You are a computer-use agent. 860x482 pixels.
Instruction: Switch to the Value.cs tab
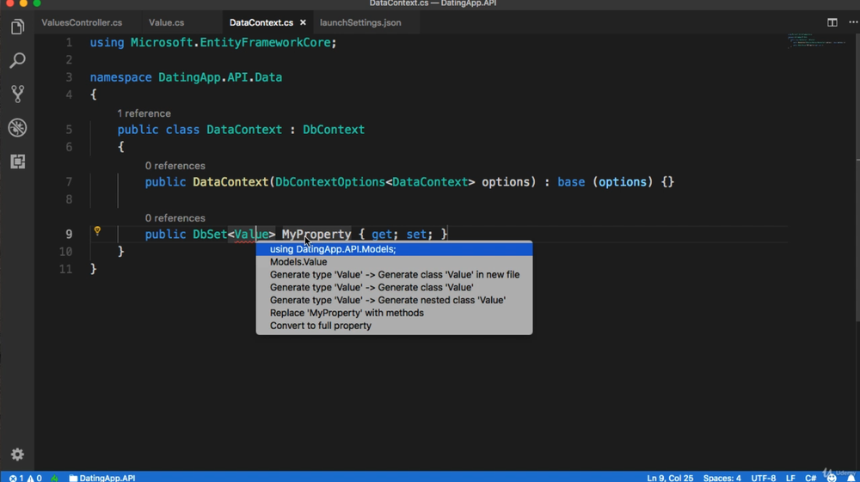tap(166, 22)
